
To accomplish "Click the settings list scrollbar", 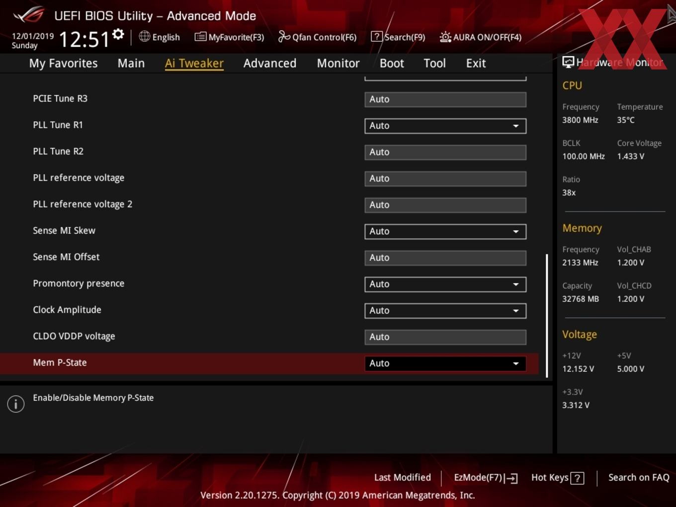I will [x=547, y=316].
